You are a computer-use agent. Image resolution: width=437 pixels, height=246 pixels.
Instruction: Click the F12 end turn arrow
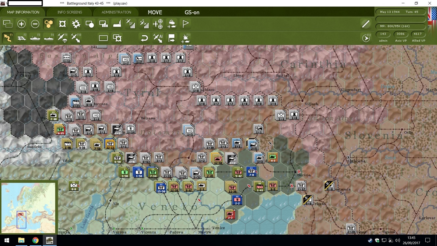[x=366, y=38]
